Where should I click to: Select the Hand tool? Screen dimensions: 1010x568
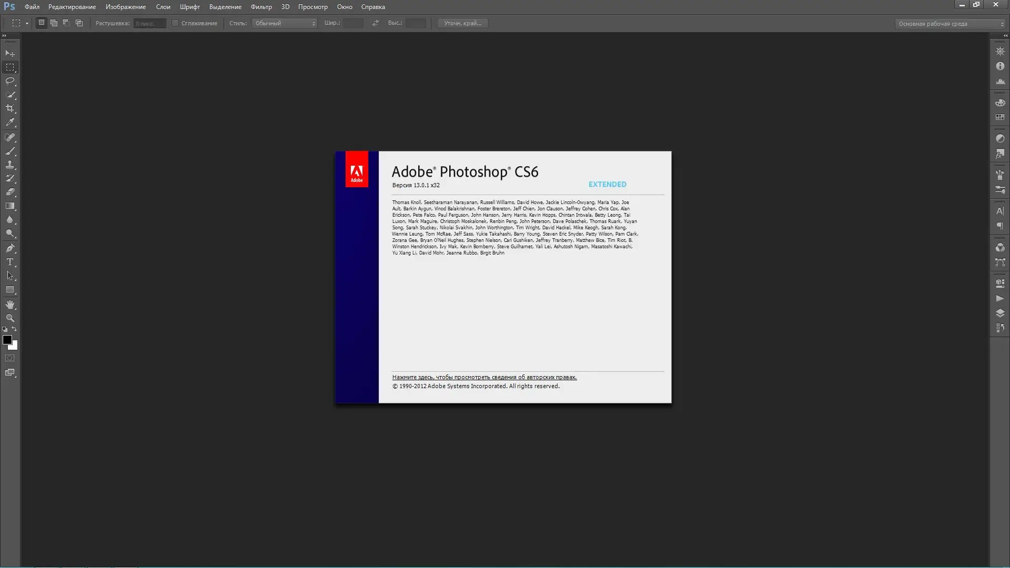click(10, 305)
